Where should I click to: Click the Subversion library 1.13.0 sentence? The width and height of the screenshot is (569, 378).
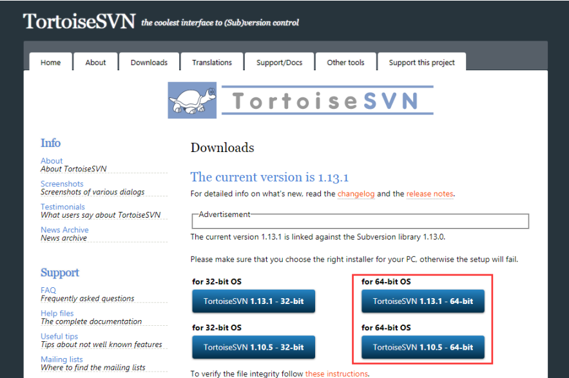[x=318, y=237]
